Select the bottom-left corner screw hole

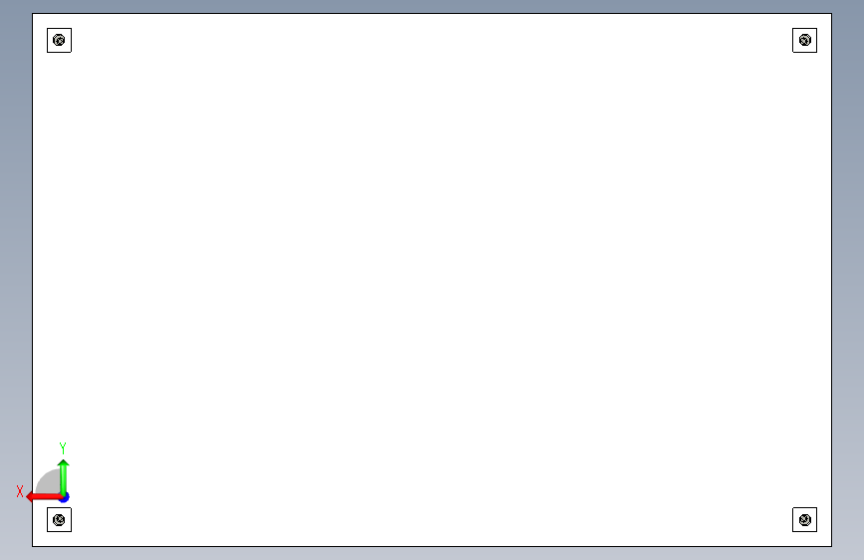59,520
